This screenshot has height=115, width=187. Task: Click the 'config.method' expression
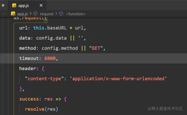(60, 48)
